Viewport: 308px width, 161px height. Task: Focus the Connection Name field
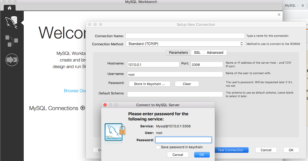pyautogui.click(x=185, y=36)
